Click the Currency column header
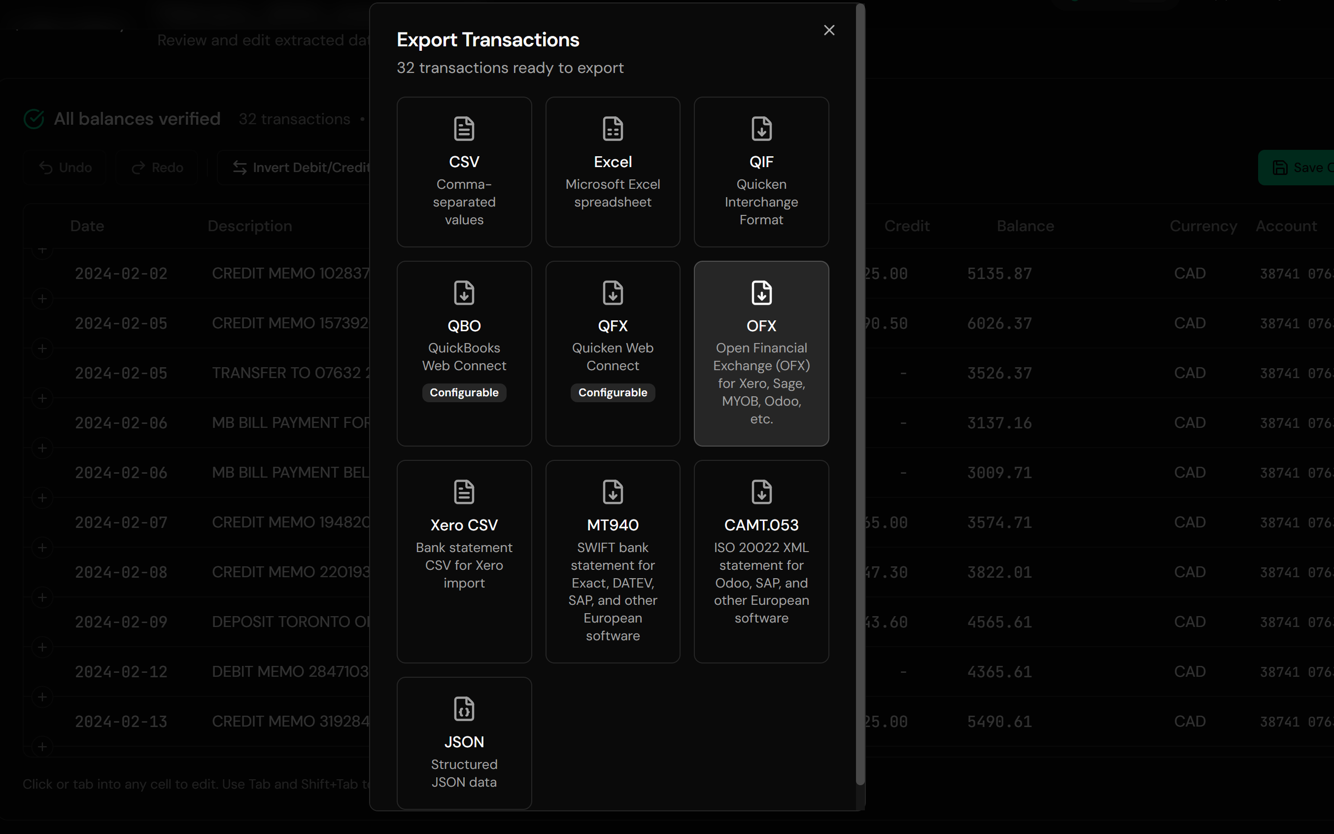This screenshot has width=1334, height=834. tap(1203, 226)
